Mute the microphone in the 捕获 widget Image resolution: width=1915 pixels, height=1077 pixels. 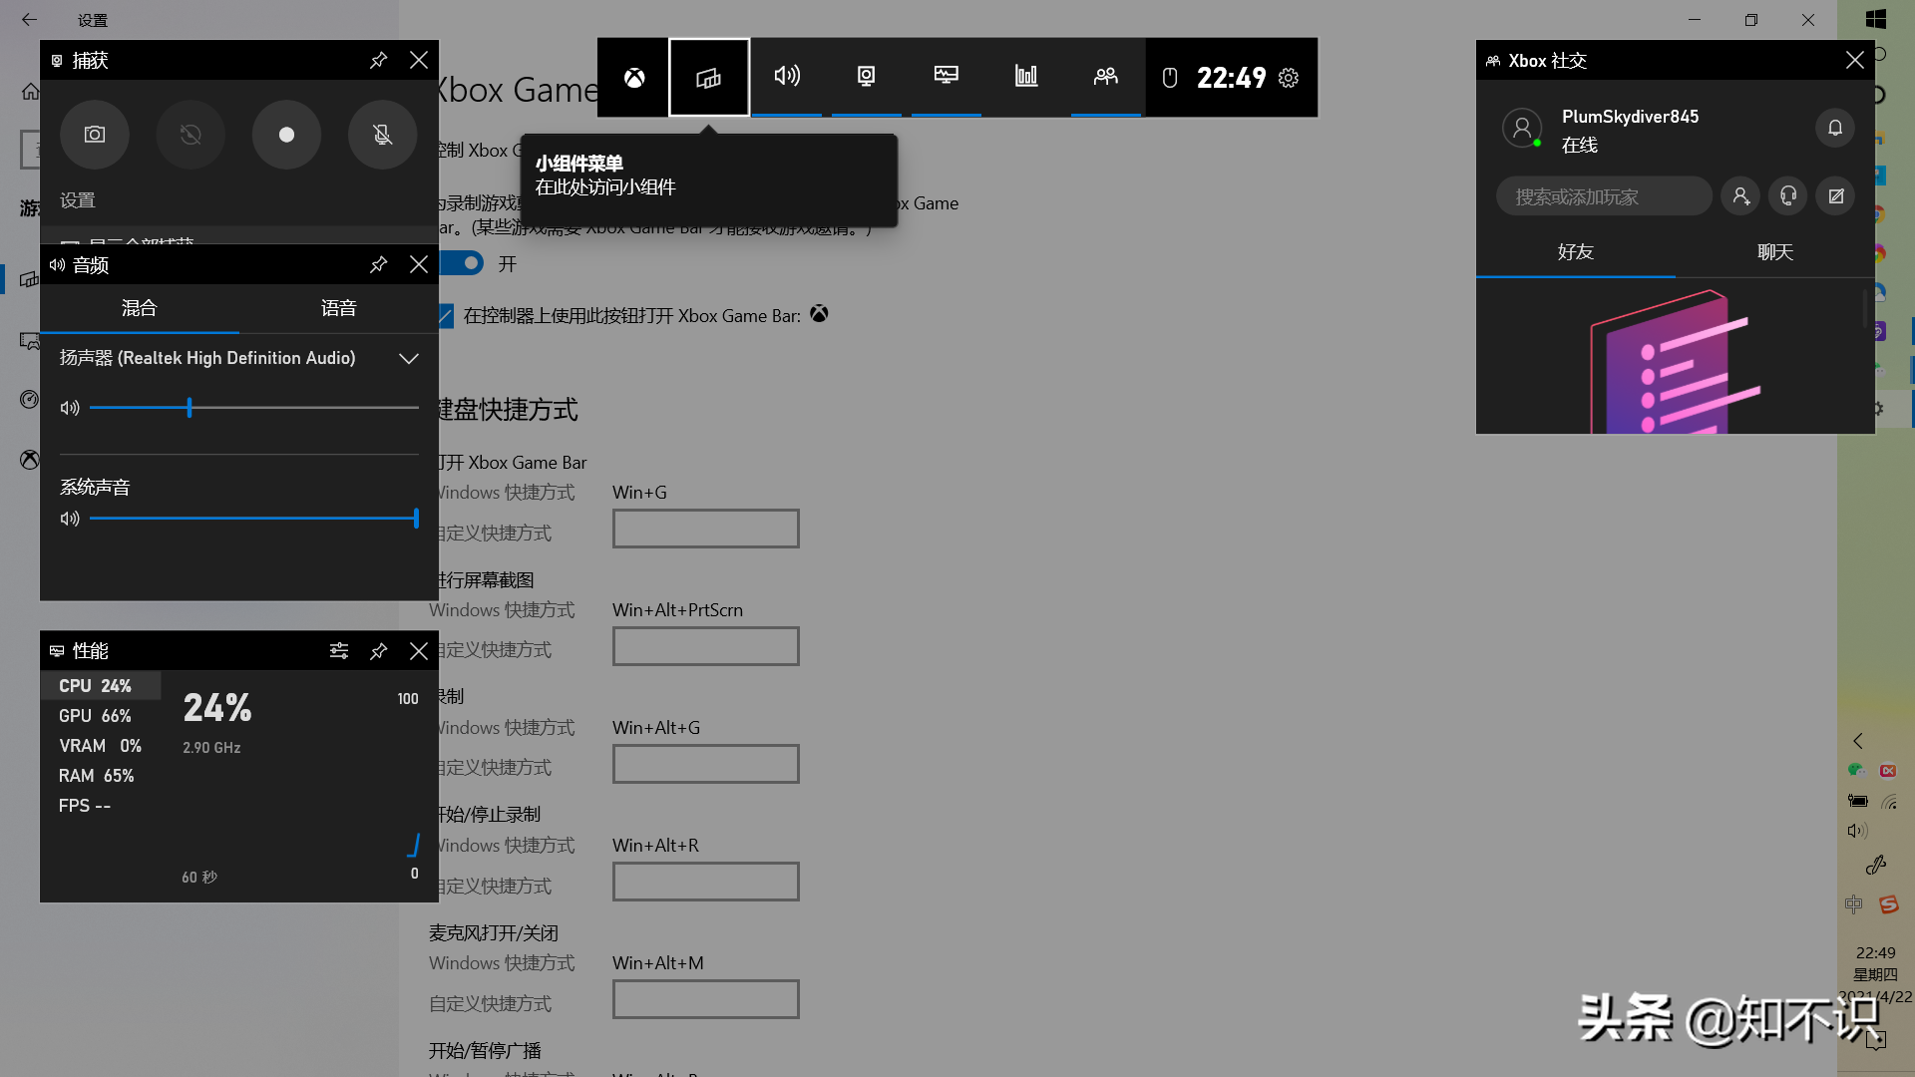pyautogui.click(x=382, y=135)
